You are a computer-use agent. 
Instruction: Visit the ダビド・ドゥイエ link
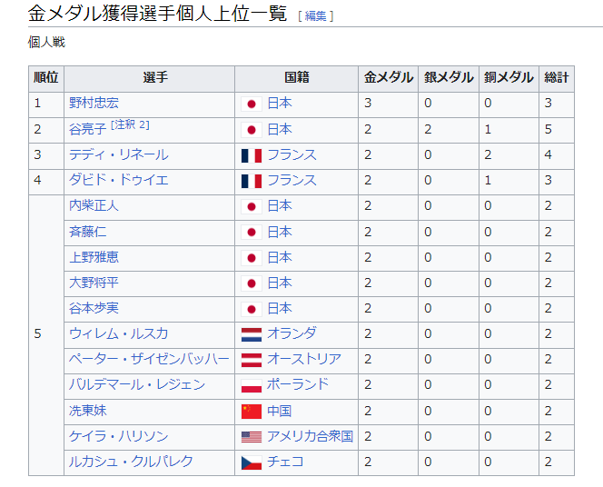118,181
